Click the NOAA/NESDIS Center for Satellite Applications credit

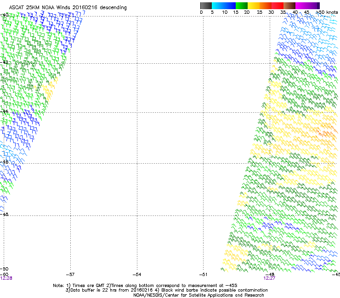[x=198, y=295]
